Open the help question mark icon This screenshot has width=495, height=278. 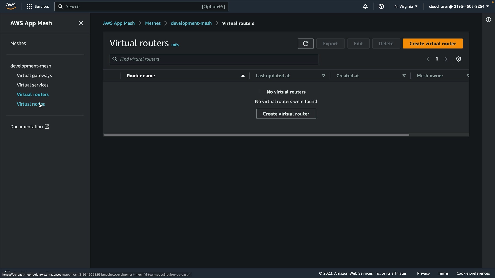click(x=381, y=6)
